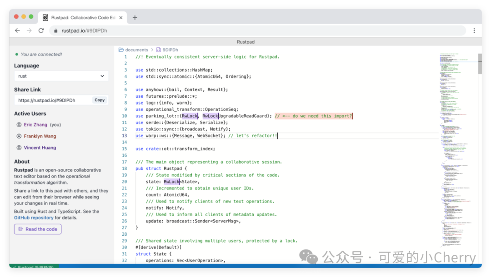Screen dimensions: 491x277
Task: Open the GitHub repository link
Action: [x=34, y=218]
